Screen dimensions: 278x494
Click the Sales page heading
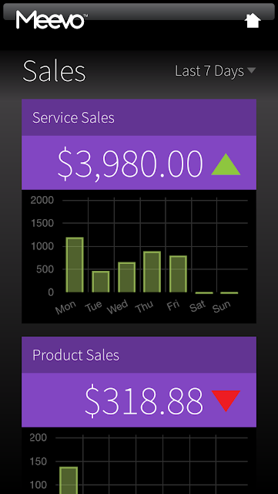click(54, 71)
